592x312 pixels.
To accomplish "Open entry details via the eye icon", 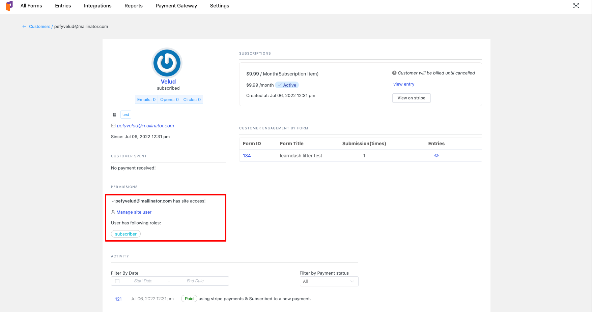I will pyautogui.click(x=436, y=155).
